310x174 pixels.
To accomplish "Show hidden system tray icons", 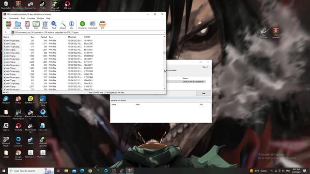I will click(272, 171).
